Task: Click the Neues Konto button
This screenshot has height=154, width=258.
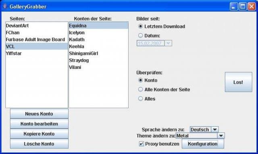Action: coord(39,114)
